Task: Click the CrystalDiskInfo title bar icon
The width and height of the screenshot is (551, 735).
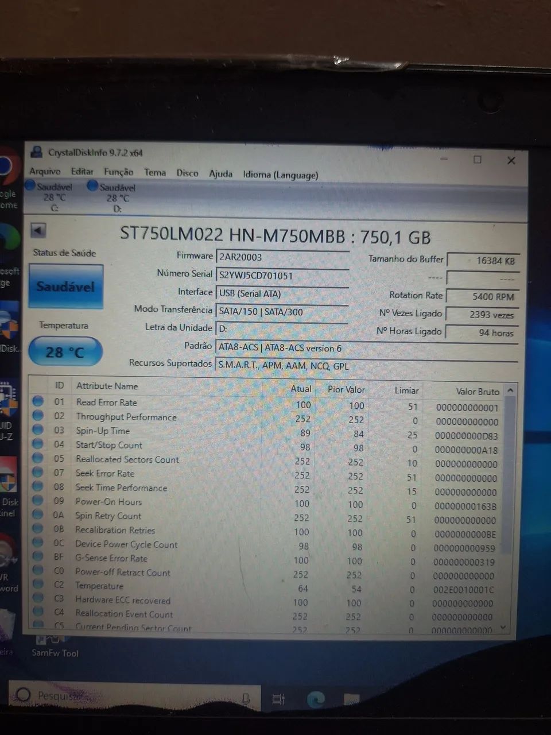Action: (37, 152)
